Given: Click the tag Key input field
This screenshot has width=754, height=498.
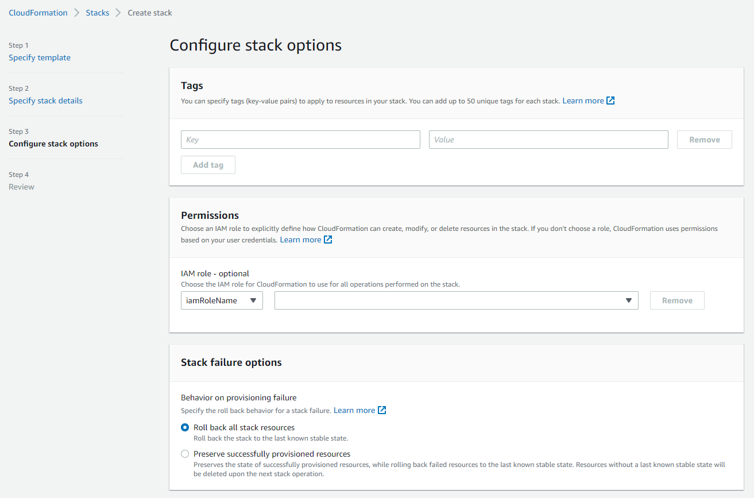Looking at the screenshot, I should tap(300, 139).
